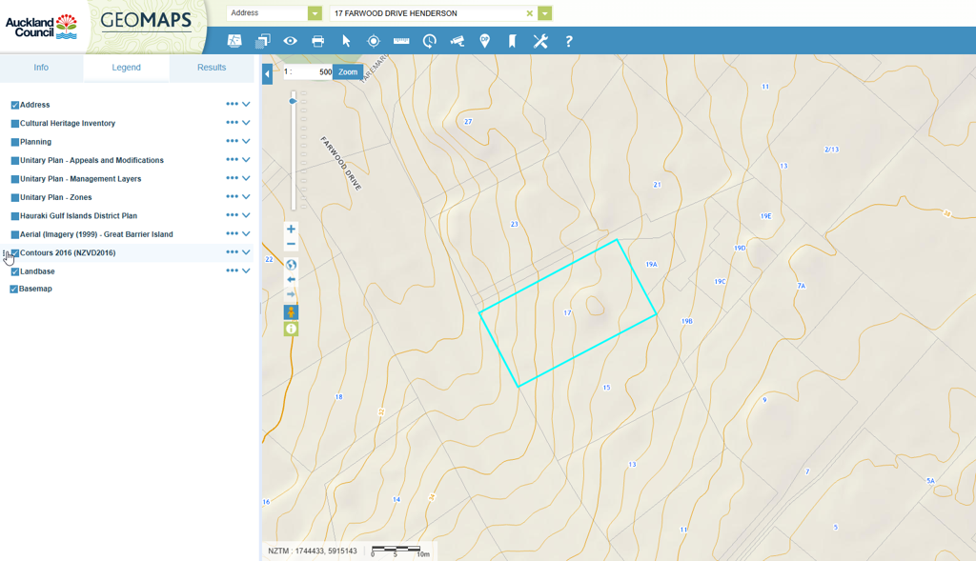The height and width of the screenshot is (561, 976).
Task: Open the wrench and screwdriver tools icon
Action: [540, 41]
